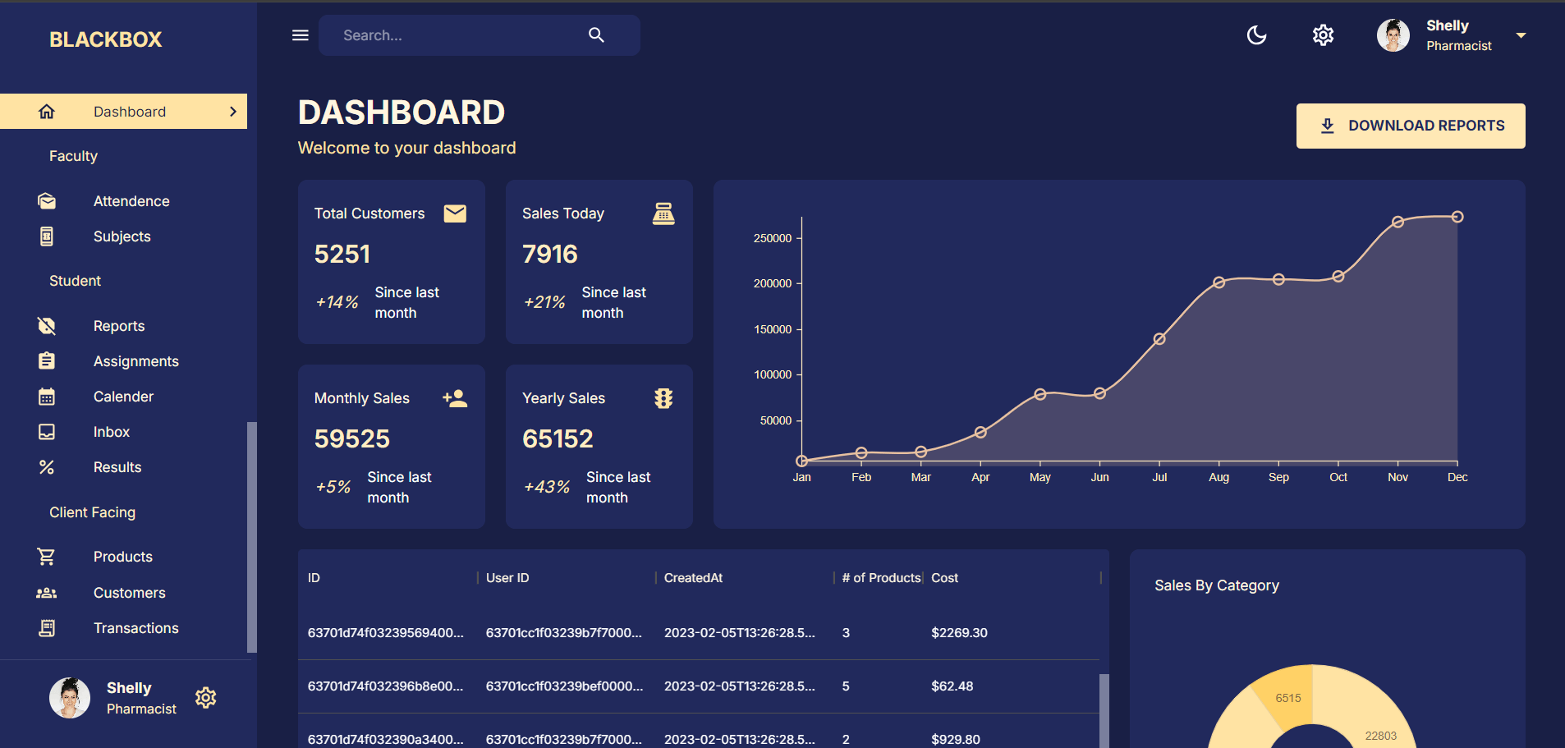This screenshot has height=748, width=1565.
Task: Click the sidebar footer settings gear
Action: click(205, 698)
